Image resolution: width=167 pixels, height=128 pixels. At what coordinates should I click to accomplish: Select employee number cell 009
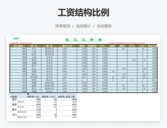tap(18, 71)
